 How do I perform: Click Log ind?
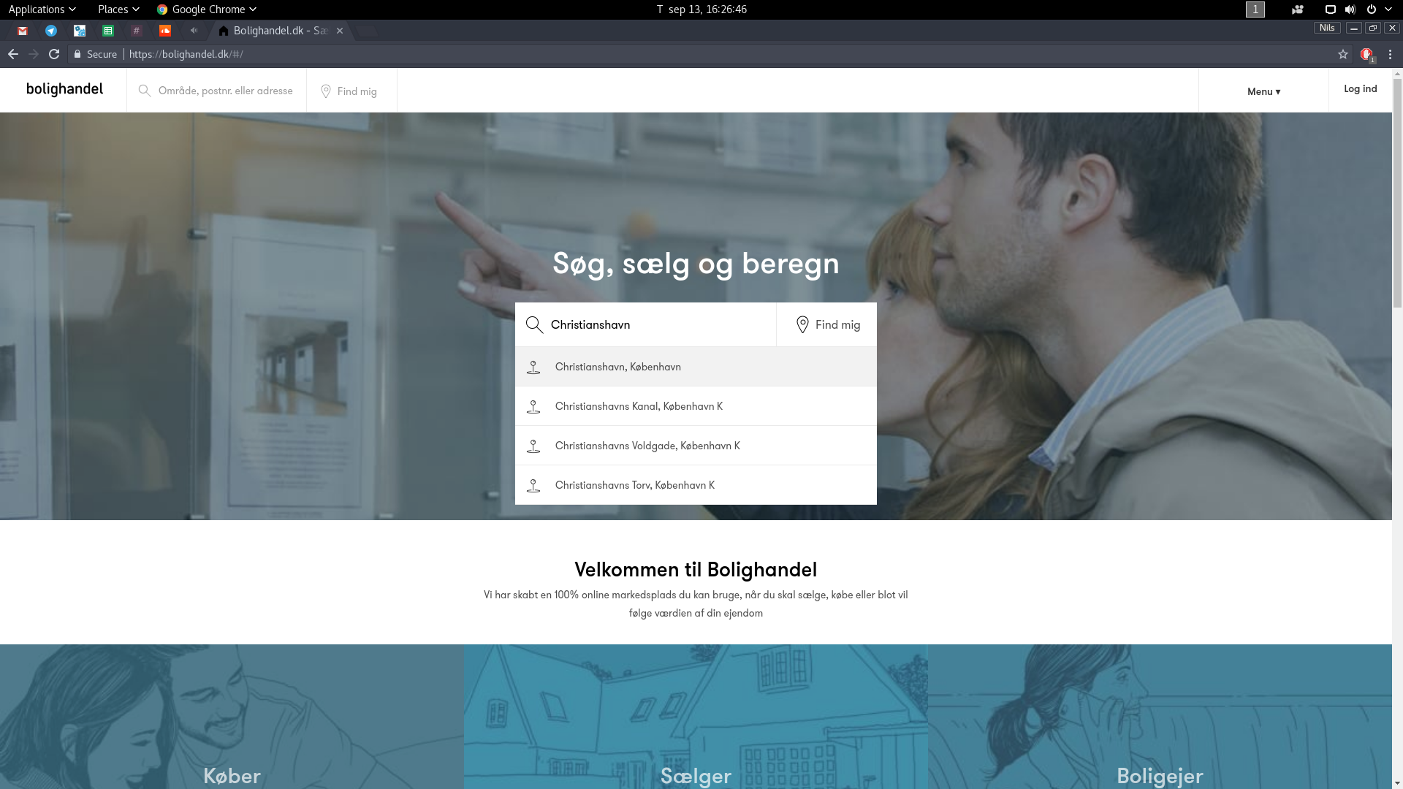pos(1360,89)
